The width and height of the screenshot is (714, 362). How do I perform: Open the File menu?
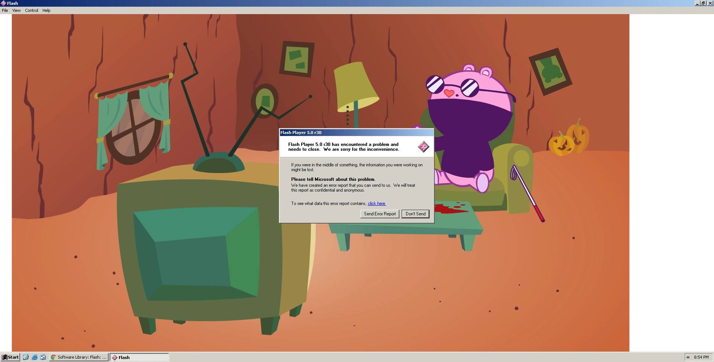[x=5, y=10]
